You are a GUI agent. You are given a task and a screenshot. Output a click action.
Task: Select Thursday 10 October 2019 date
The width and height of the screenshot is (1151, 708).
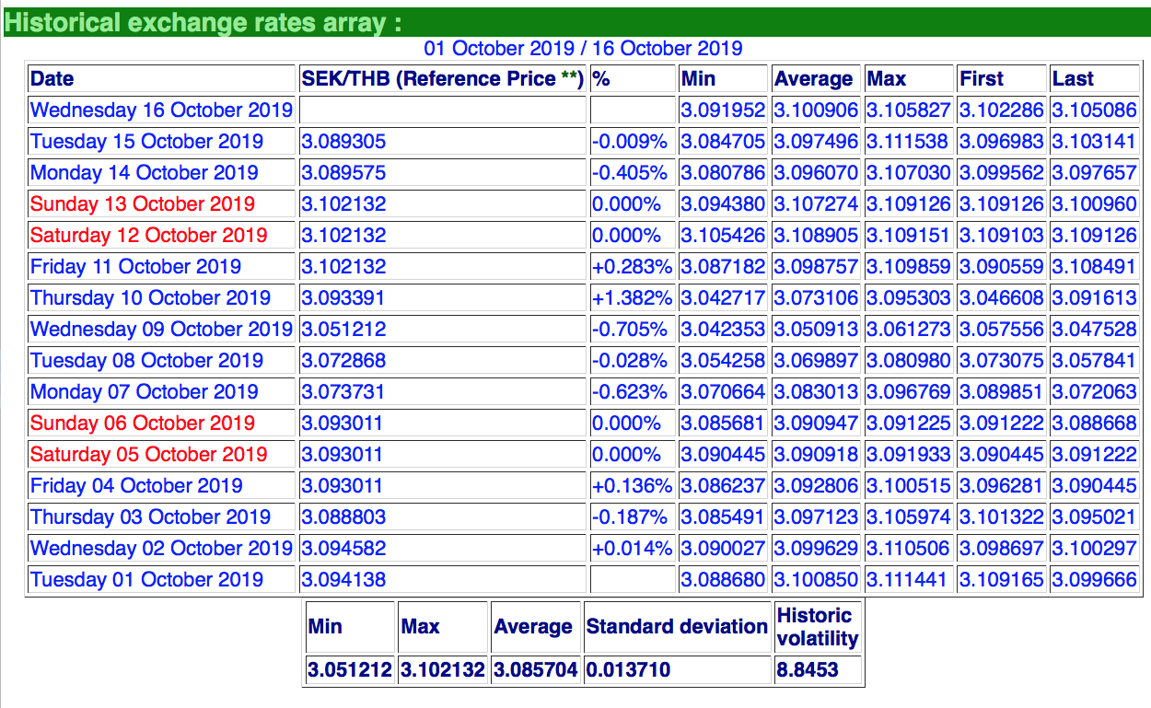click(x=150, y=298)
